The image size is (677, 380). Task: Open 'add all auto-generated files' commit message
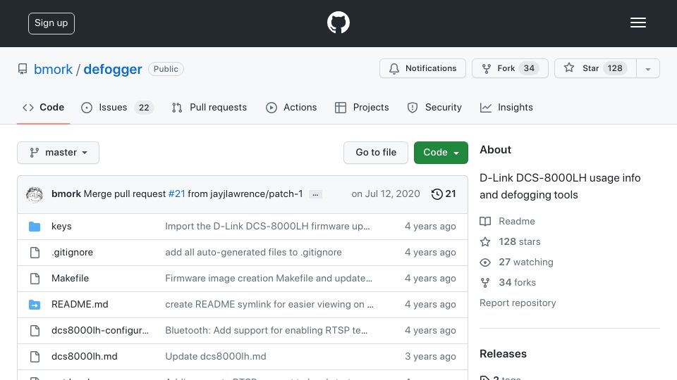253,253
